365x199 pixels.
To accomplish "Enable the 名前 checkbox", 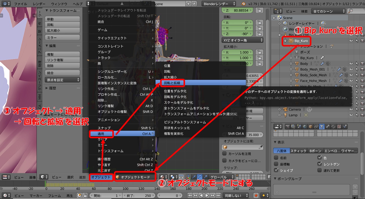I will coord(276,158).
